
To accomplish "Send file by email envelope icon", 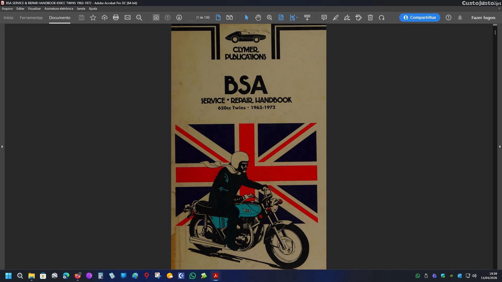I will (128, 18).
